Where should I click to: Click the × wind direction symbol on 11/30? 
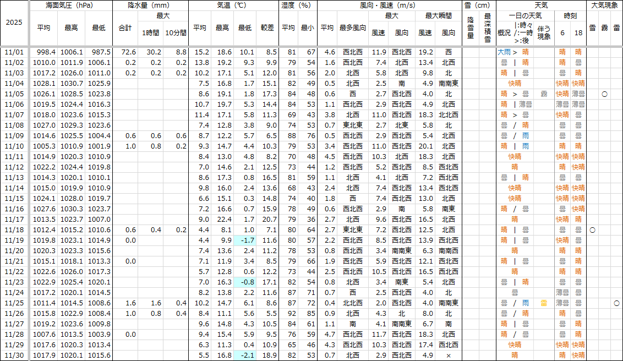449,355
